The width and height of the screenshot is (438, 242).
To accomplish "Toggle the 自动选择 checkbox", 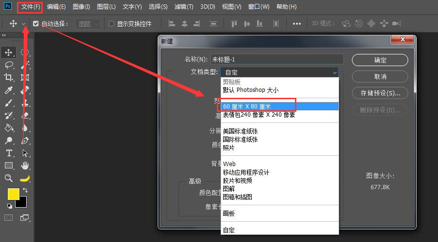I will point(36,24).
